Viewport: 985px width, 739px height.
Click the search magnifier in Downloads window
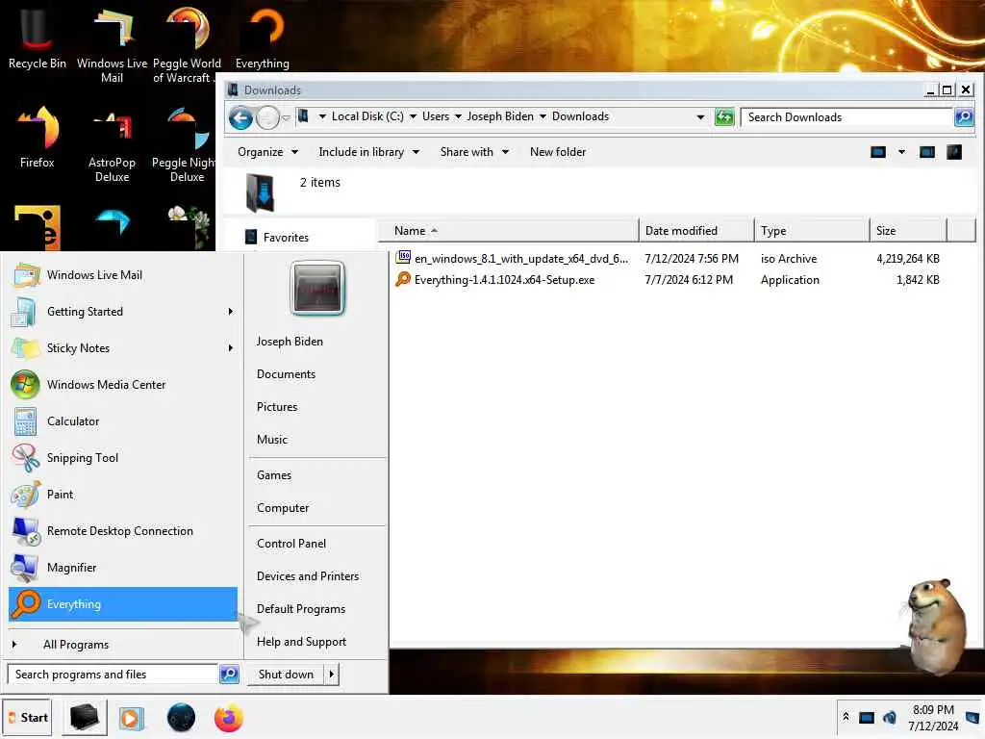964,116
